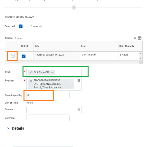The height and width of the screenshot is (147, 149).
Task: Remove the time off row with minus icon
Action: point(13,56)
